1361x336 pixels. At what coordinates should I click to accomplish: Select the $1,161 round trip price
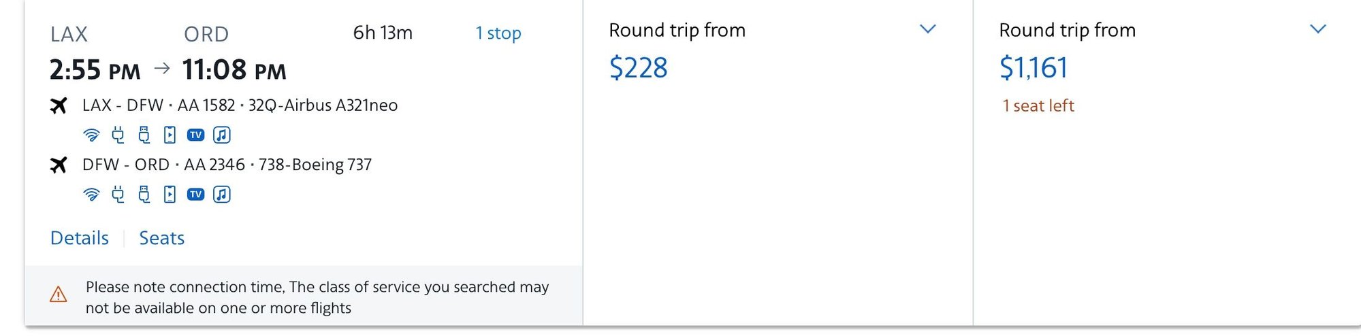(x=1033, y=68)
